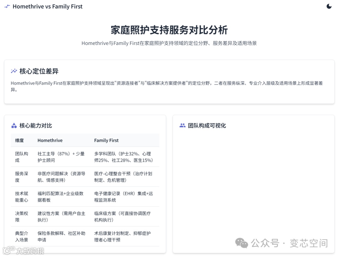Click the compare arrows logo icon

(x=7, y=7)
